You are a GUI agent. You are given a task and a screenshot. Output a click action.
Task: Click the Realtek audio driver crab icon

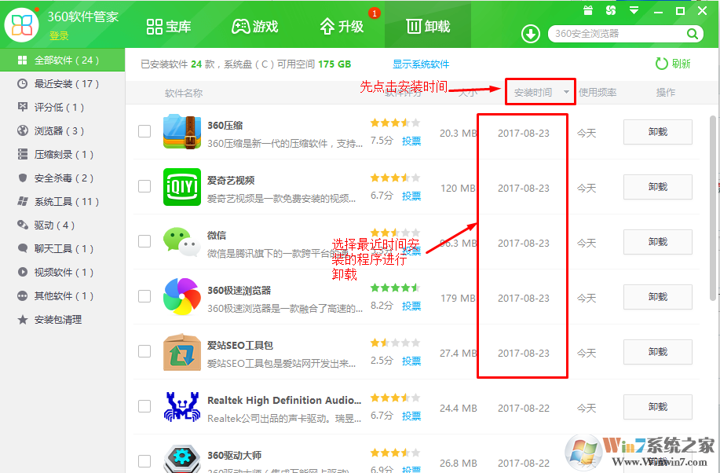tap(182, 407)
